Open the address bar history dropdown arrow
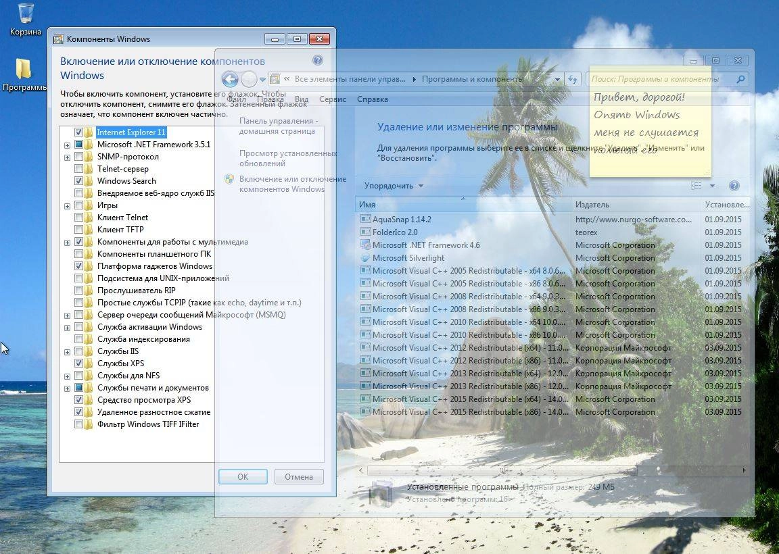779x554 pixels. (x=557, y=79)
